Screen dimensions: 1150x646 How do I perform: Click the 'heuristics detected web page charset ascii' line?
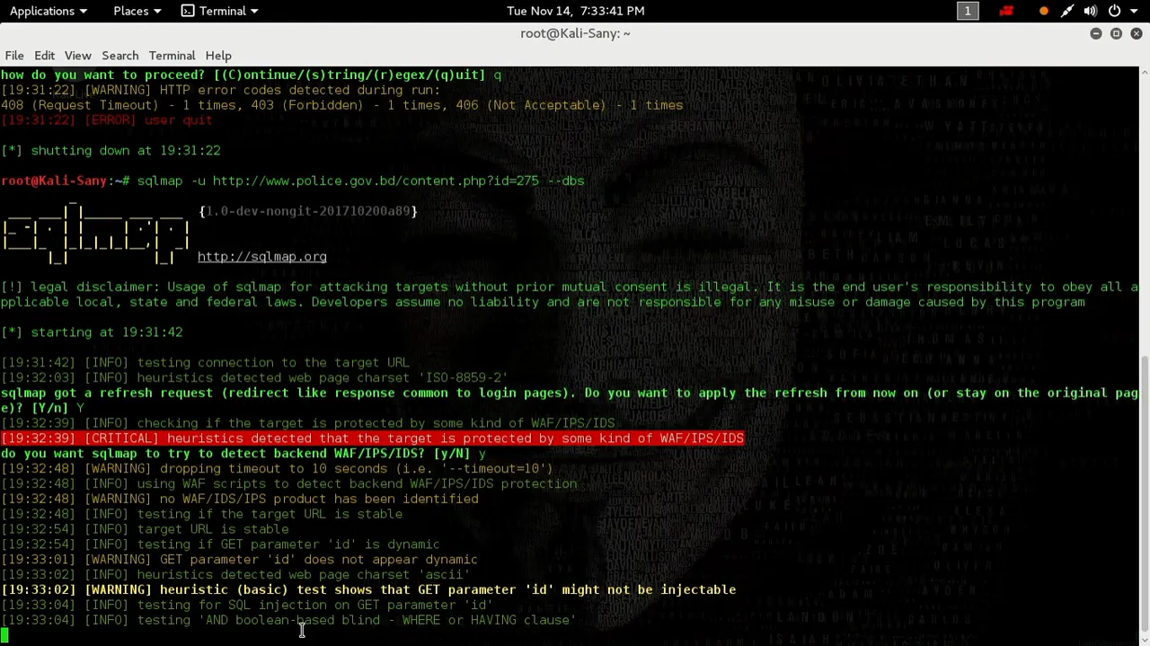[235, 574]
